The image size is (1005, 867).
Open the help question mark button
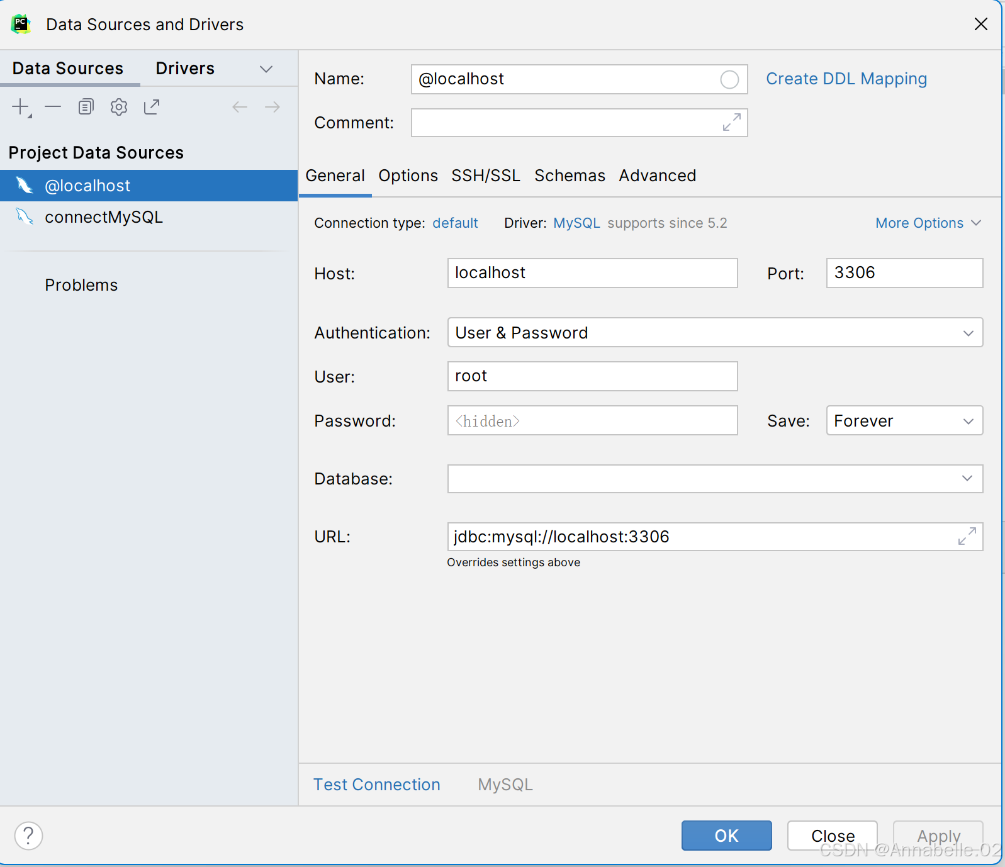click(x=28, y=836)
